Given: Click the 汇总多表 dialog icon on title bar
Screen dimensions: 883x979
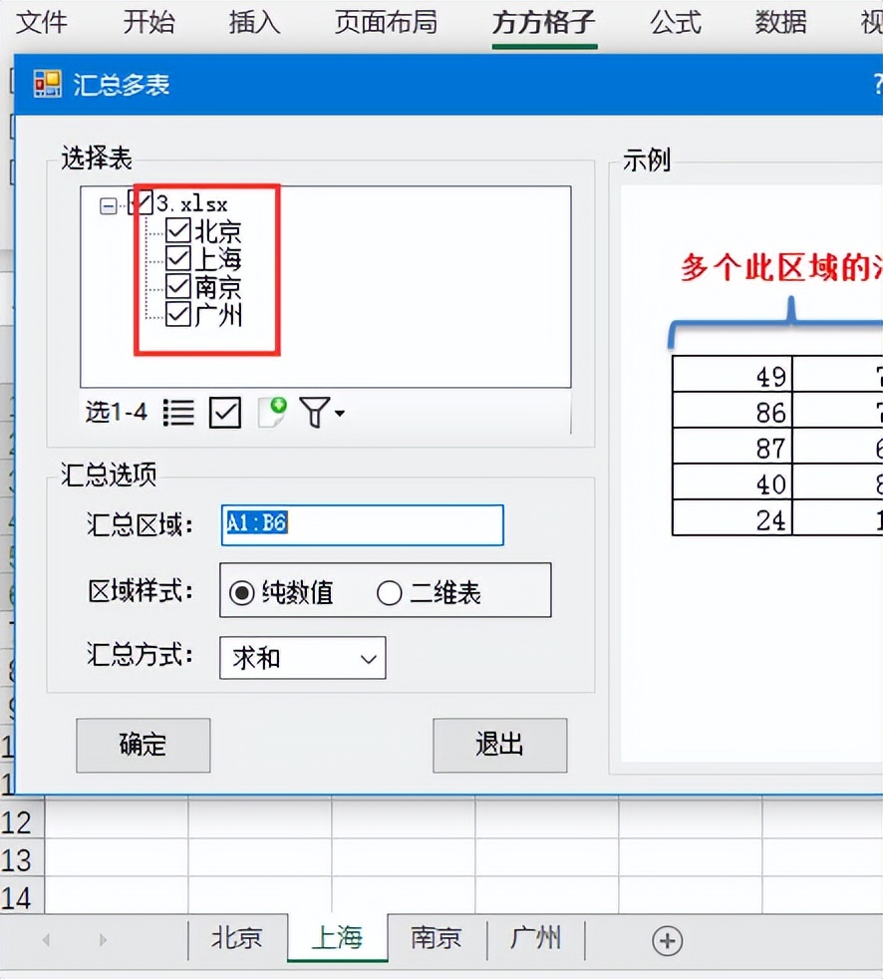Looking at the screenshot, I should pos(46,85).
